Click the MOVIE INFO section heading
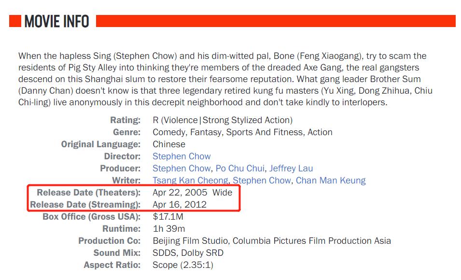 [56, 21]
